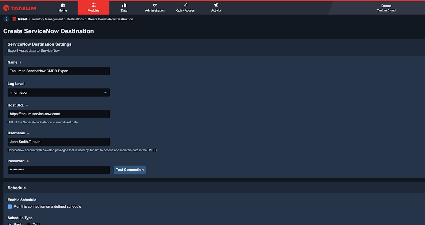Go to the Asset breadcrumb link
The height and width of the screenshot is (225, 425).
click(23, 19)
